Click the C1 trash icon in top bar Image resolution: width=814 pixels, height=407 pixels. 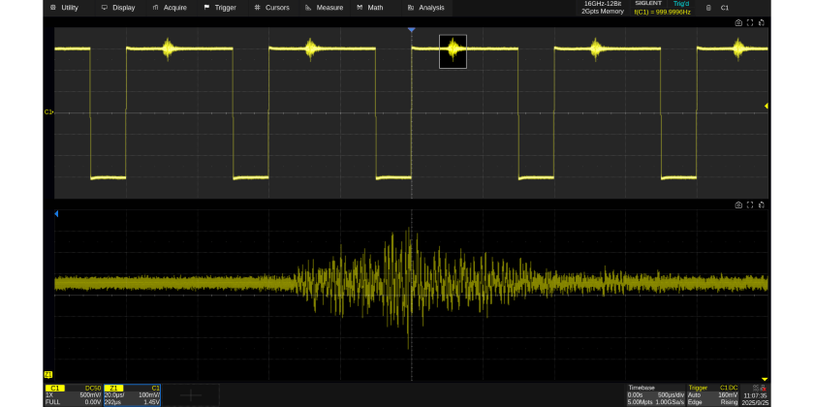tap(709, 8)
